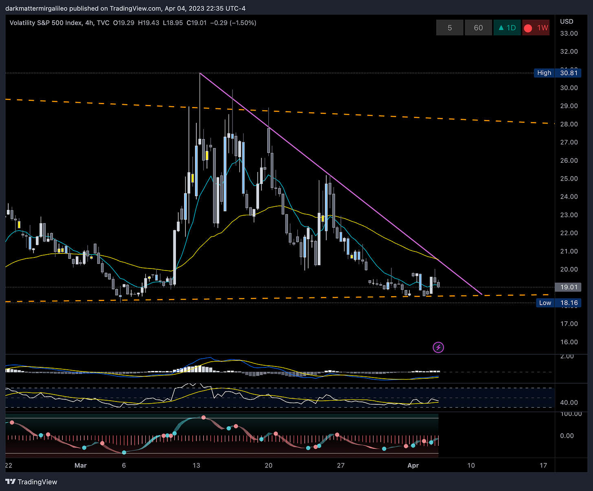The width and height of the screenshot is (593, 491).
Task: Click the 28.00 price axis label
Action: pos(569,124)
